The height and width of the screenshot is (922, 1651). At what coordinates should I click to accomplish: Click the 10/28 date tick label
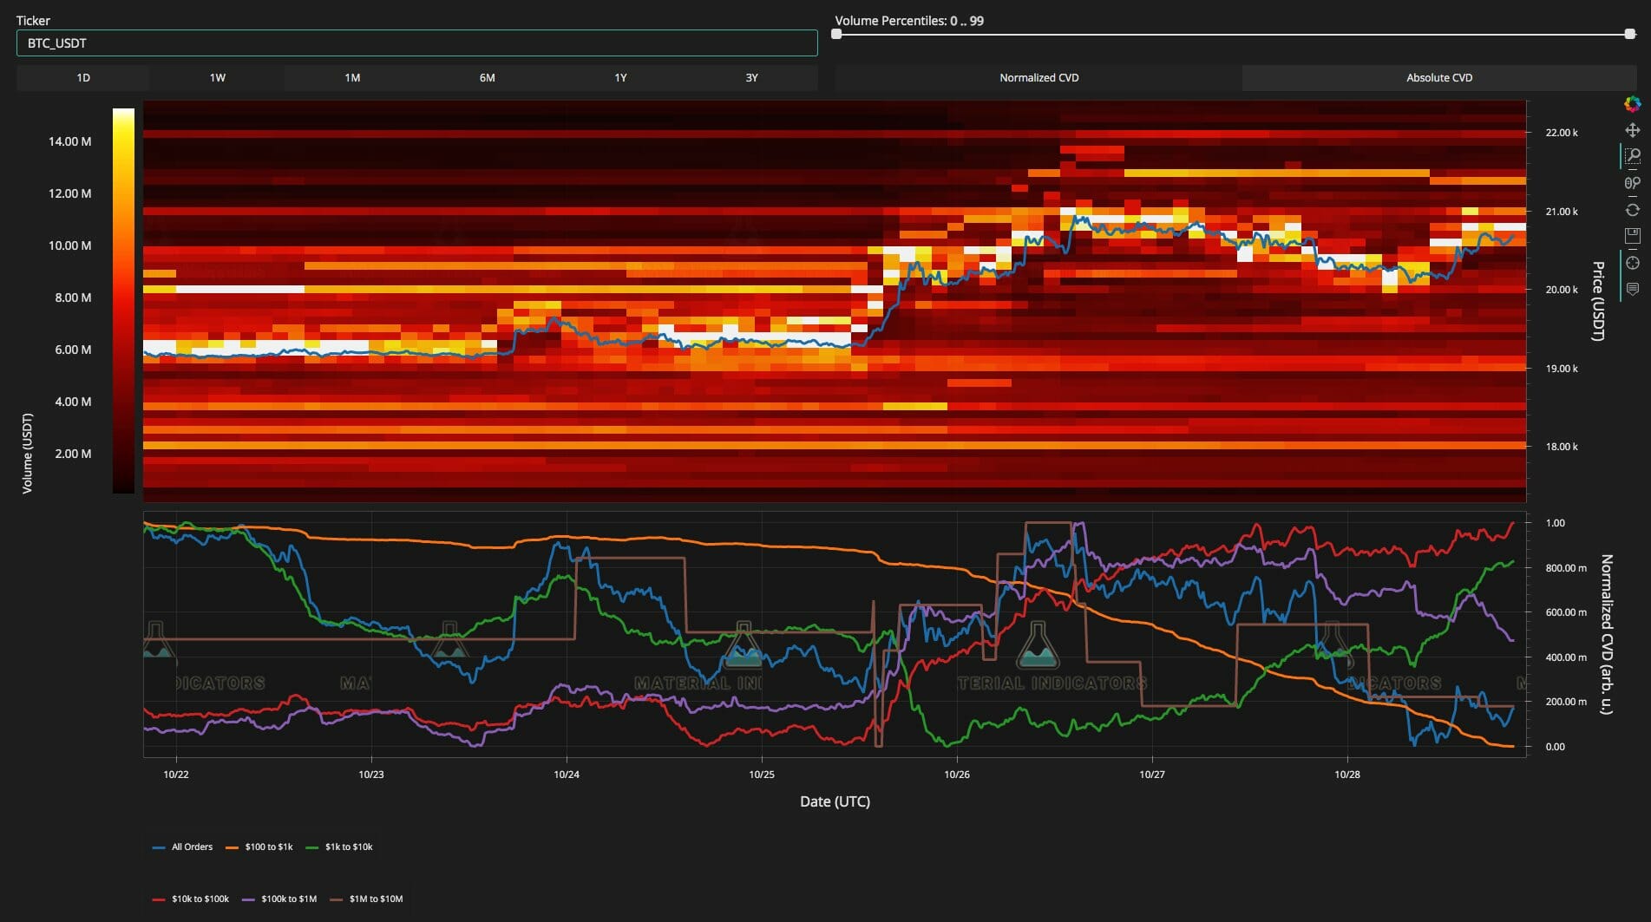(x=1347, y=775)
